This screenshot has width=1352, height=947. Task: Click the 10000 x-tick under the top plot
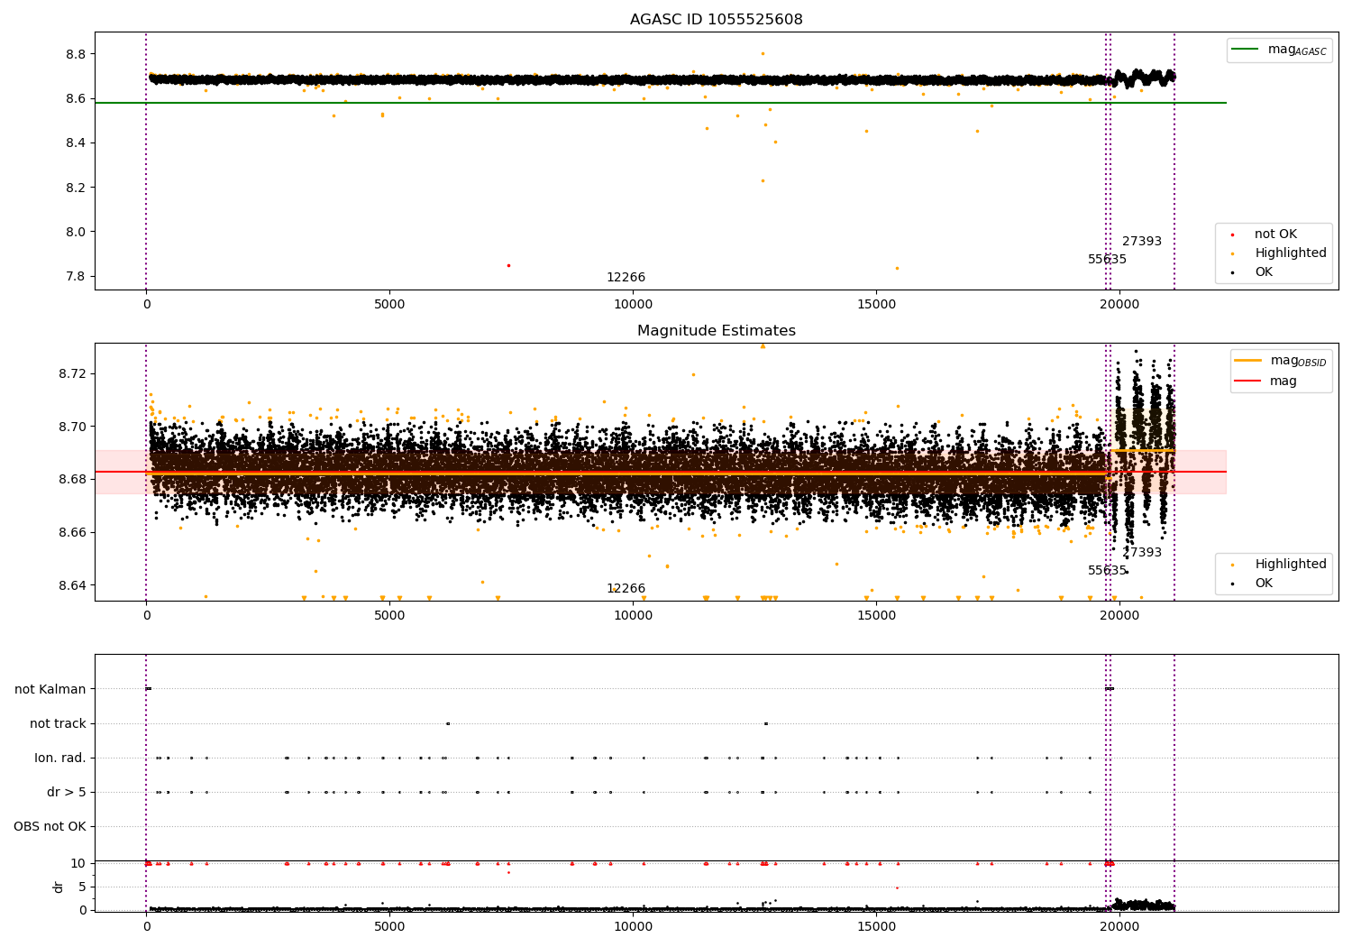click(x=633, y=305)
